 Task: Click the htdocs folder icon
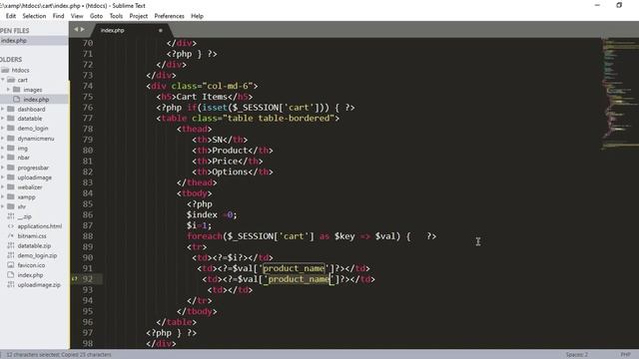5,70
